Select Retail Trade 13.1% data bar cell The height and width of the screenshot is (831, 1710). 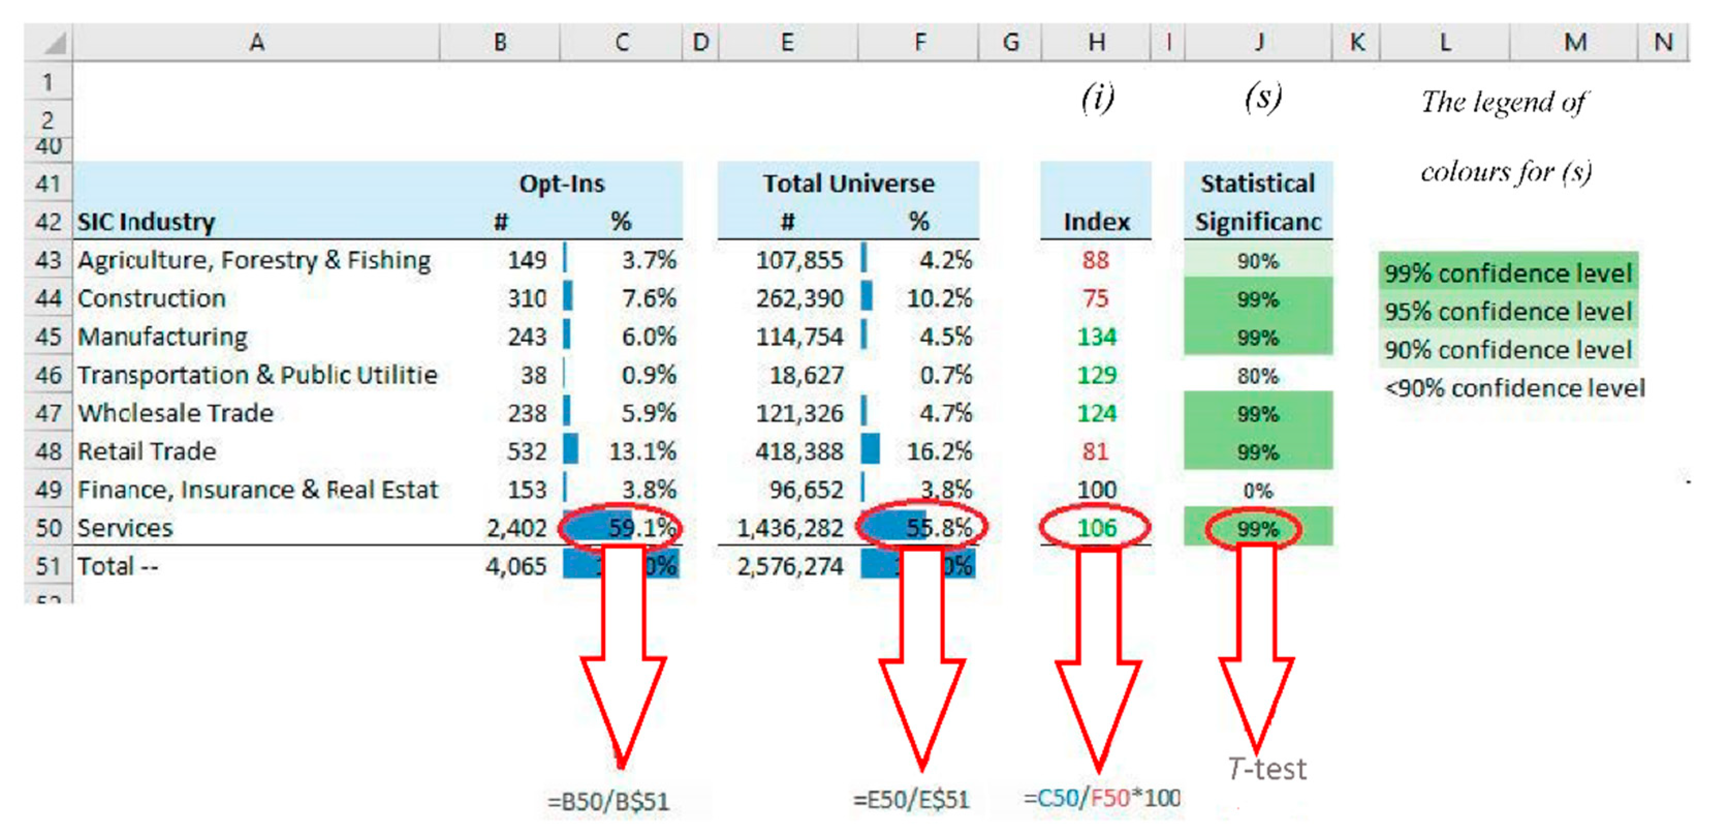(621, 452)
